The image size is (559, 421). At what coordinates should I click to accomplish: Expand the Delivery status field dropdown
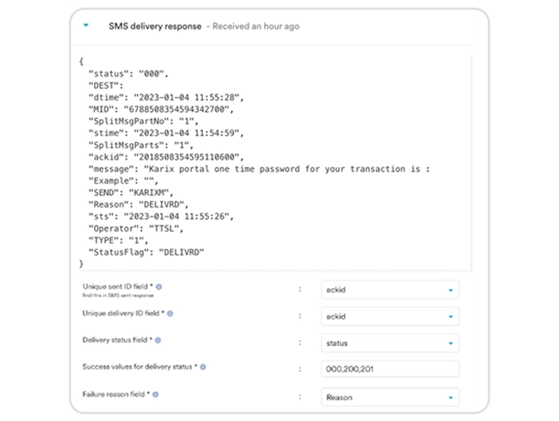coord(390,344)
